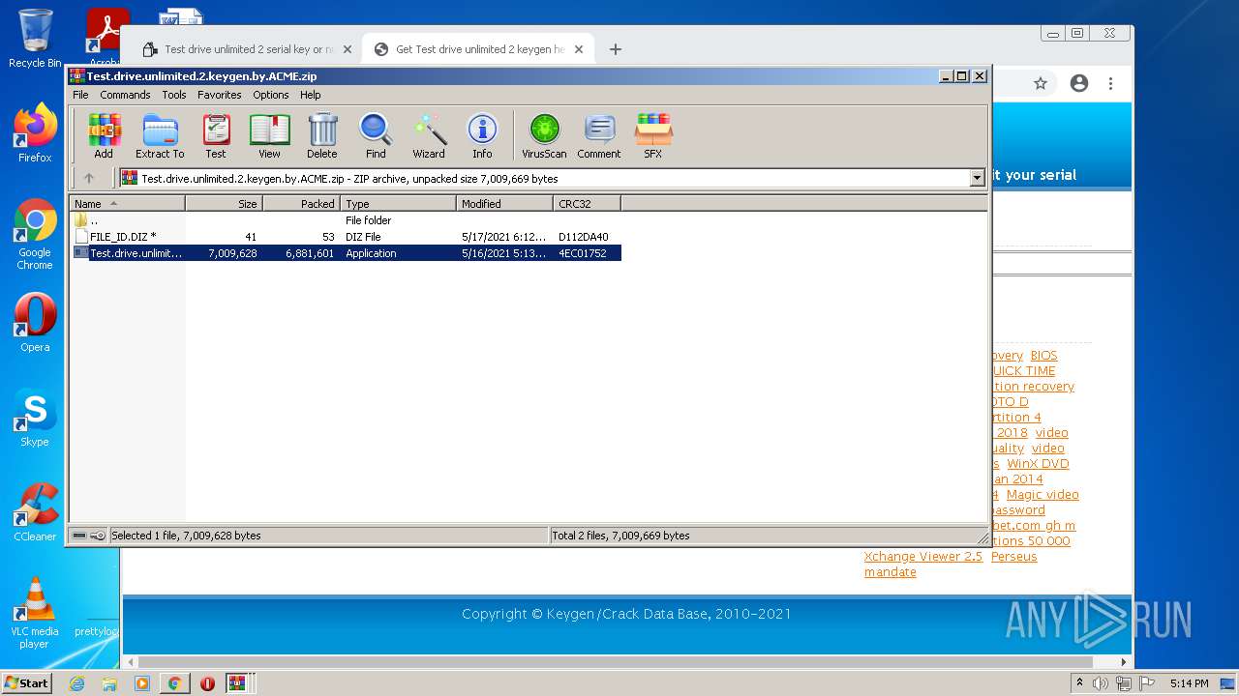The image size is (1239, 696).
Task: Select the parent folder '..' row
Action: click(x=346, y=220)
